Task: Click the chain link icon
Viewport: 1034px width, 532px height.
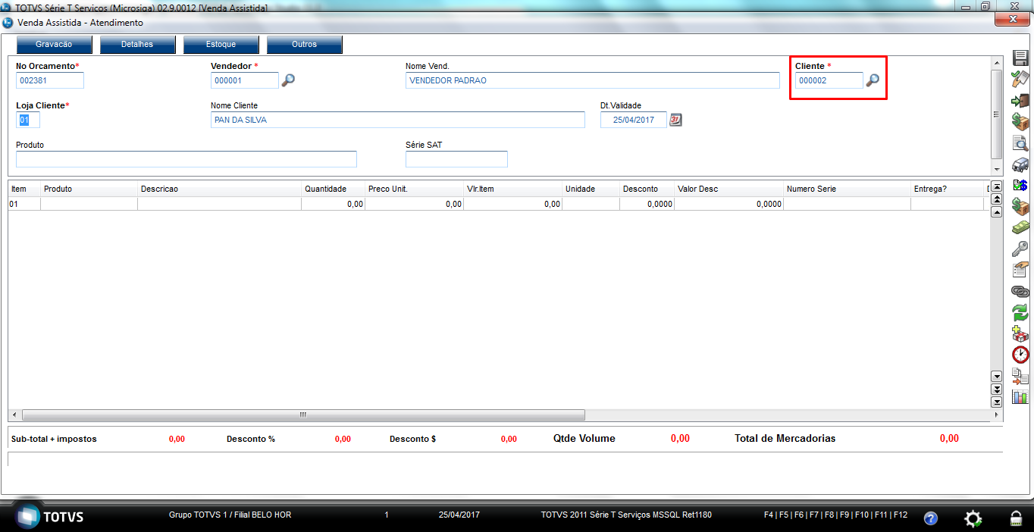Action: [x=1020, y=291]
